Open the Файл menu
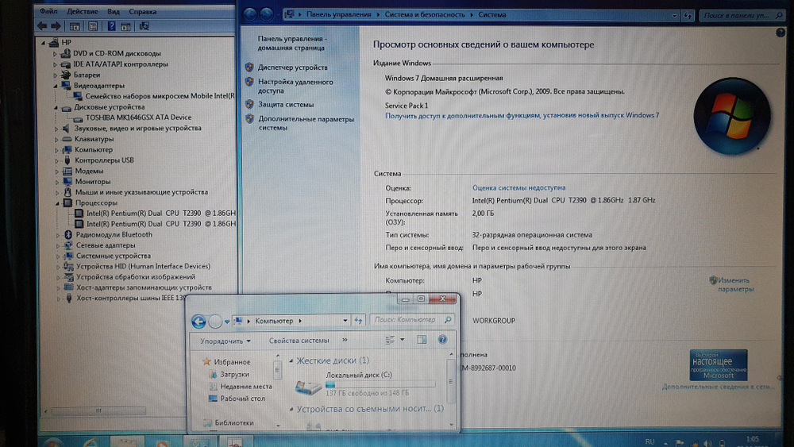The width and height of the screenshot is (794, 447). pyautogui.click(x=48, y=11)
